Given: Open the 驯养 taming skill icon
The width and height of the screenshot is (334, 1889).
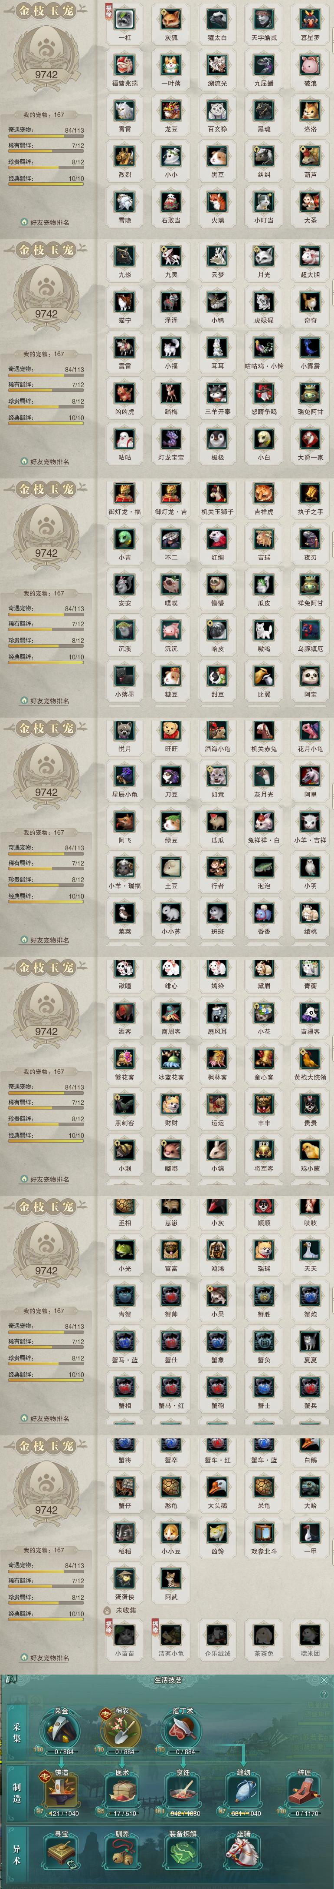Looking at the screenshot, I should 121,1852.
